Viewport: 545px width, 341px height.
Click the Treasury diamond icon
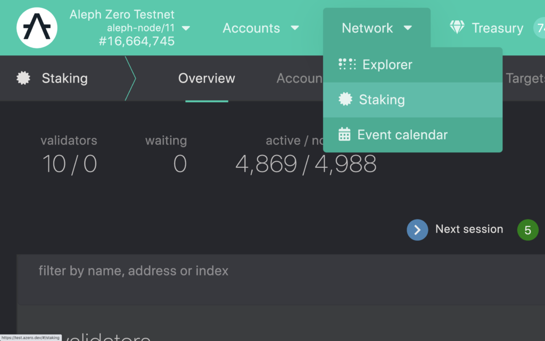(457, 28)
